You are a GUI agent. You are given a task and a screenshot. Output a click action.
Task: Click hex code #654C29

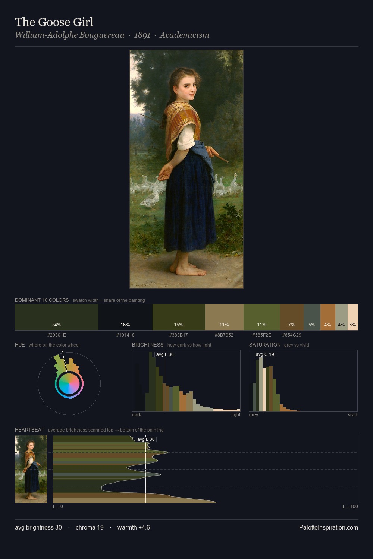pyautogui.click(x=292, y=335)
